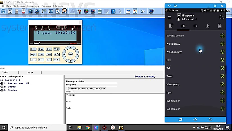Open the service notes wrench notepad icon
This screenshot has height=131, width=232.
point(58,11)
